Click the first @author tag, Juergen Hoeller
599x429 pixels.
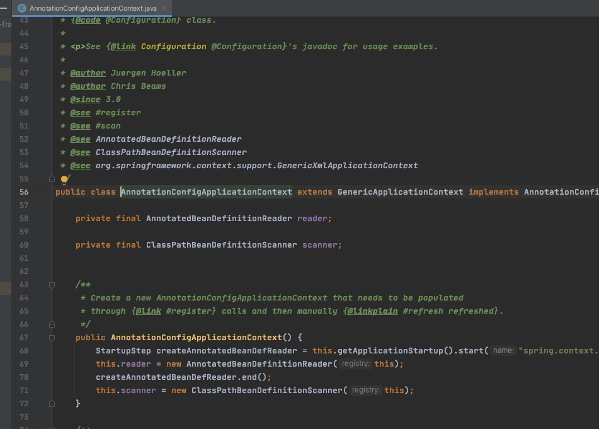tap(88, 73)
